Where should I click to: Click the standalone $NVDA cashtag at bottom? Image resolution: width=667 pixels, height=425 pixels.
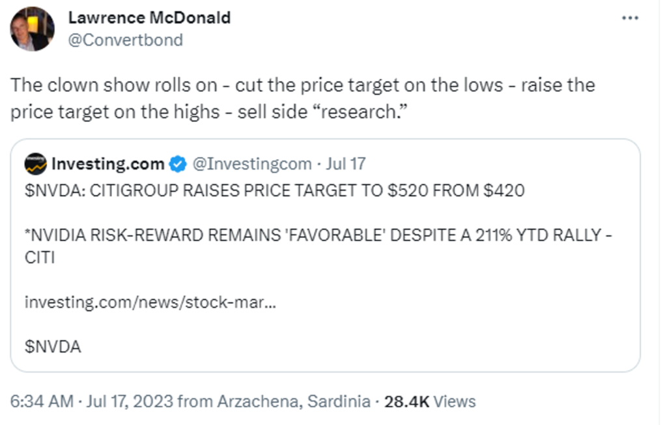[x=53, y=347]
